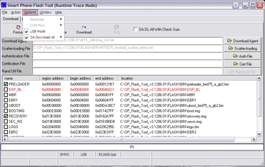Screen dimensions: 265x167
Task: Expand the Baudrate submenu
Action: (x=43, y=19)
